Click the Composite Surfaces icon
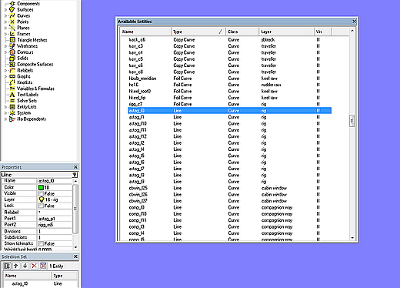400x288 pixels. [12, 64]
